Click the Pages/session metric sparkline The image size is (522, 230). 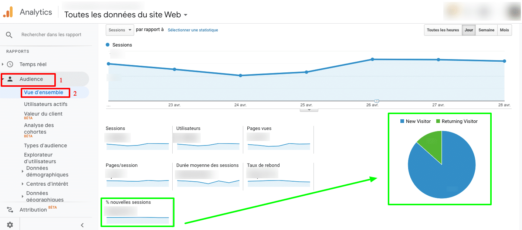(138, 183)
